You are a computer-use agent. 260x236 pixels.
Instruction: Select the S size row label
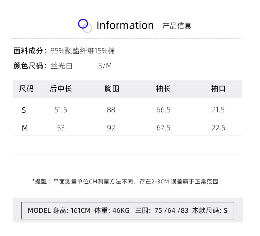point(24,110)
